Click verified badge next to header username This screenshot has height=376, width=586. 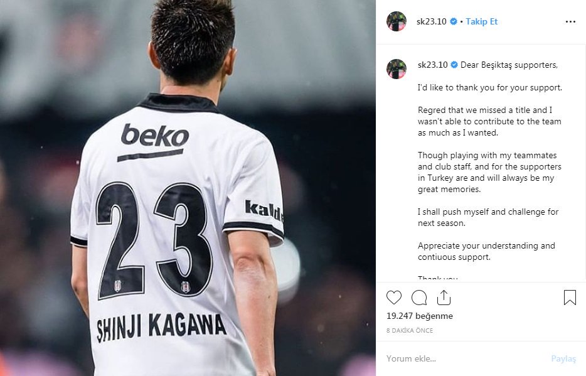[x=454, y=22]
